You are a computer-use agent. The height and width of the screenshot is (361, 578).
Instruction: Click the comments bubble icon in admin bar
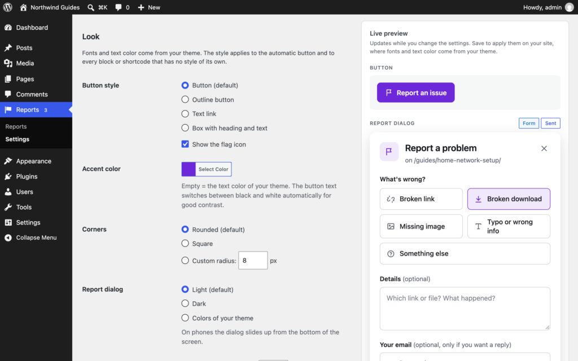(119, 7)
